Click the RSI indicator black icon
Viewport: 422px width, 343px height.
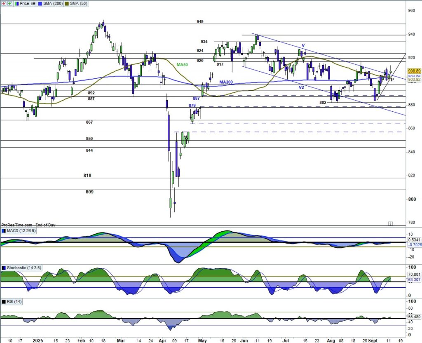coord(3,302)
